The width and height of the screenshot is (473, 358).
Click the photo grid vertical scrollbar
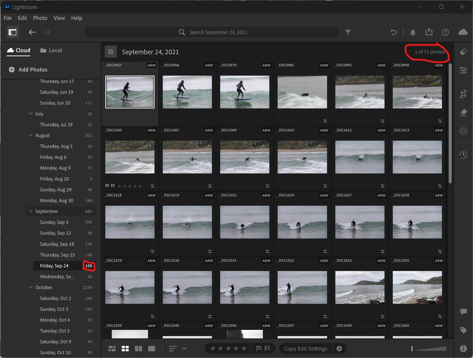click(450, 123)
